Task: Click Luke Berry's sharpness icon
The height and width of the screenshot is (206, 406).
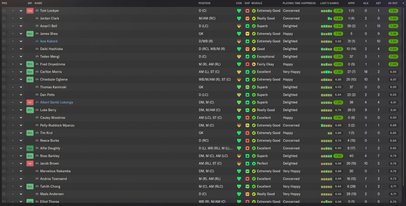Action: pyautogui.click(x=247, y=110)
